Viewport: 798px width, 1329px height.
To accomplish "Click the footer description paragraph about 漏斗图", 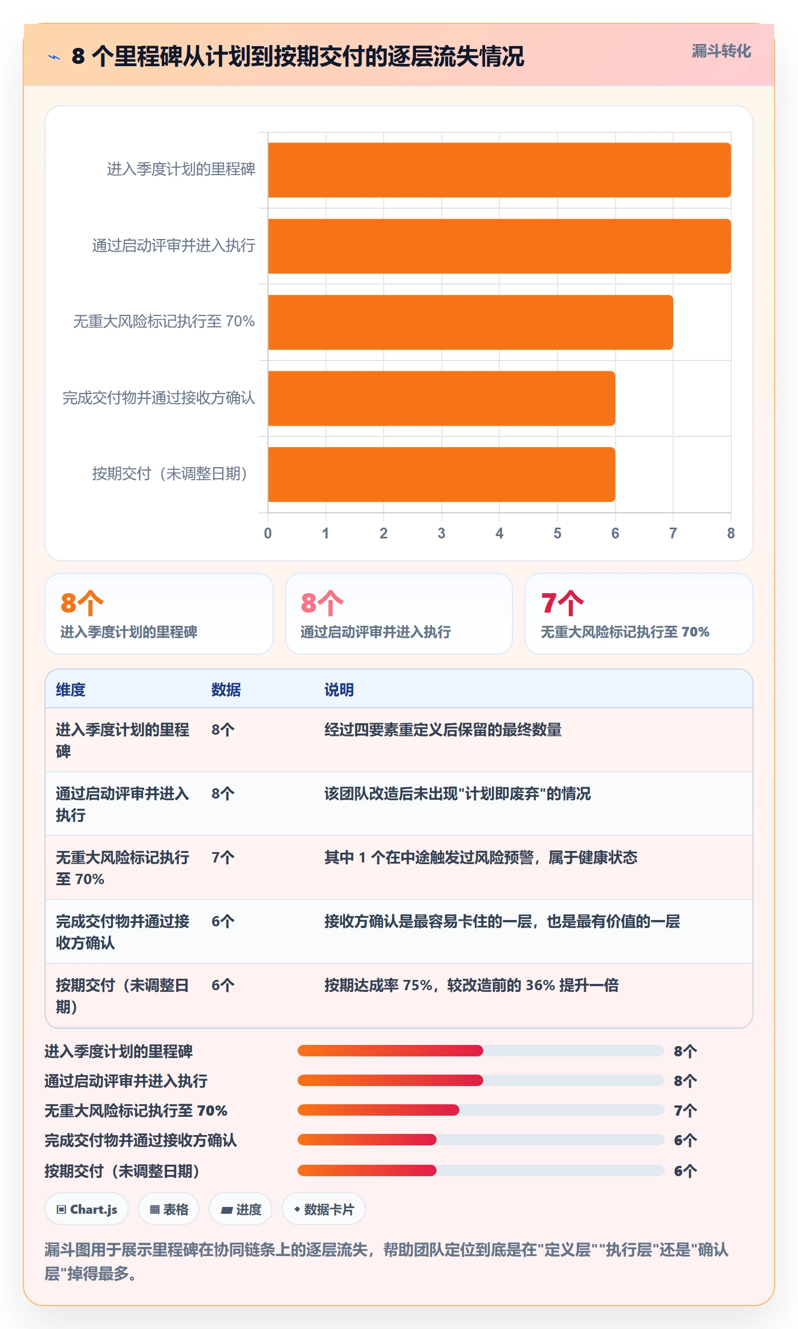I will 387,1262.
